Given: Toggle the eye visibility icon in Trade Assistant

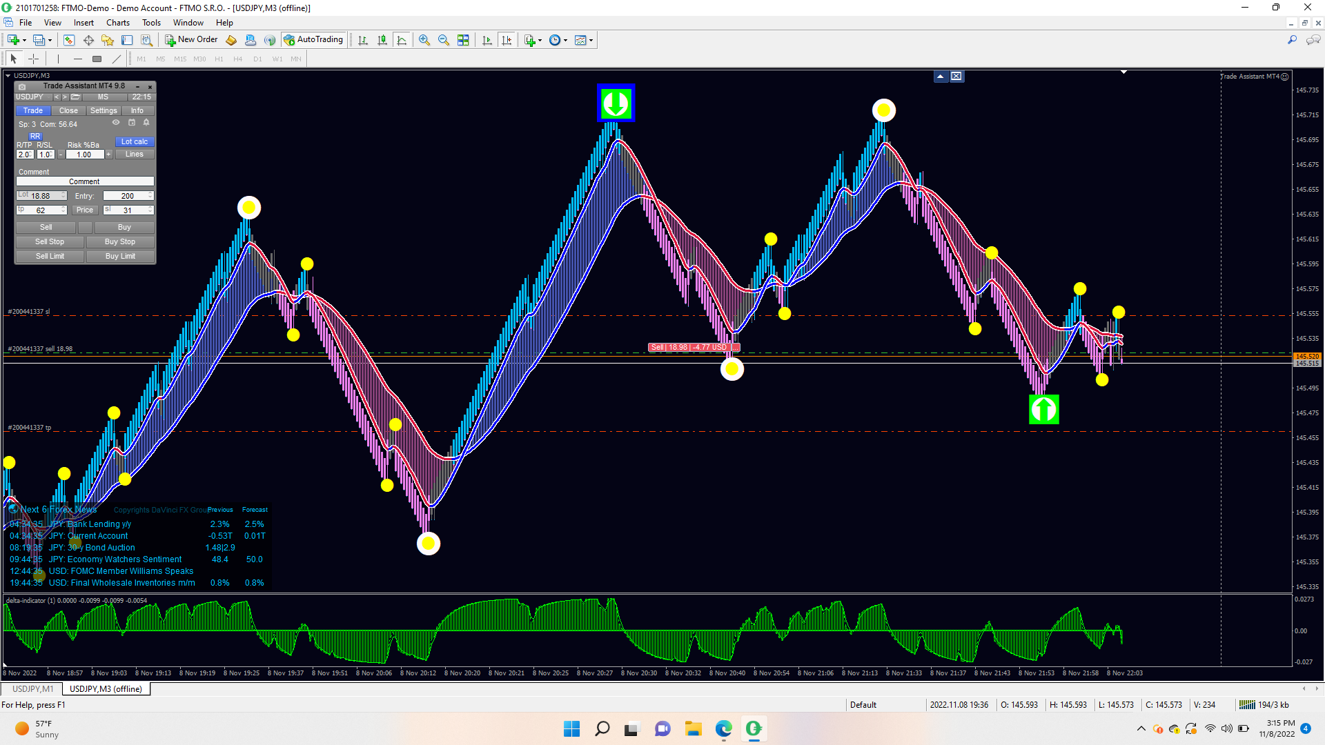Looking at the screenshot, I should [x=116, y=123].
